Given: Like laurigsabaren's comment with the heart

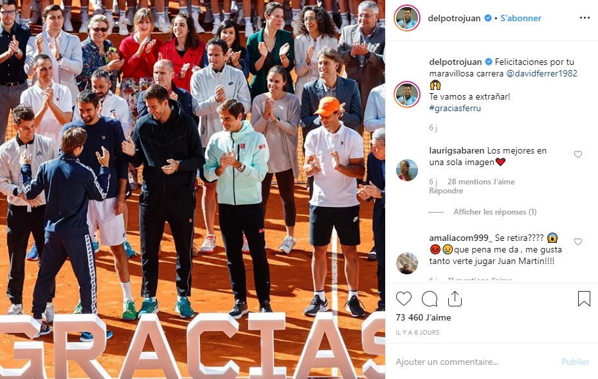Looking at the screenshot, I should click(578, 154).
